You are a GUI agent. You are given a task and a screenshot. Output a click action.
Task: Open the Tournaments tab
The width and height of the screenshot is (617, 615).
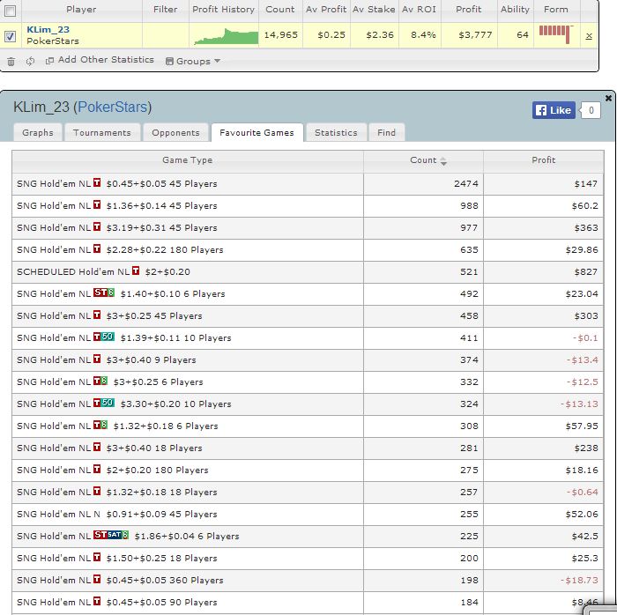pyautogui.click(x=102, y=132)
